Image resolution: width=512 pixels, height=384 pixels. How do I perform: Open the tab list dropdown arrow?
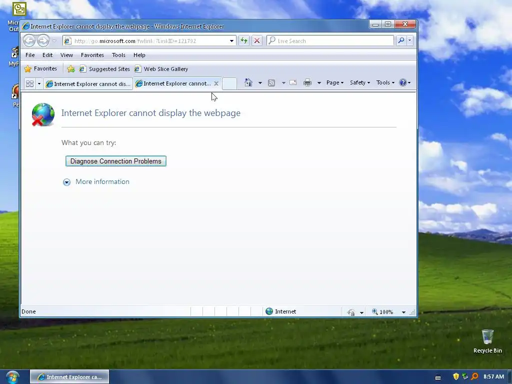pos(39,83)
